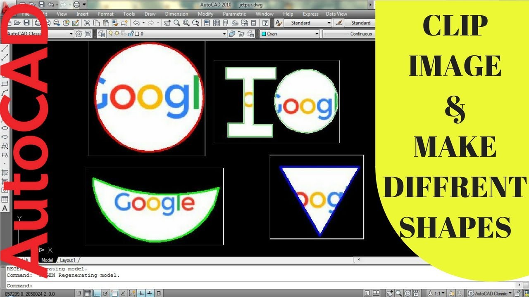The height and width of the screenshot is (297, 529).
Task: Click the layer 0 color swatch
Action: 137,34
